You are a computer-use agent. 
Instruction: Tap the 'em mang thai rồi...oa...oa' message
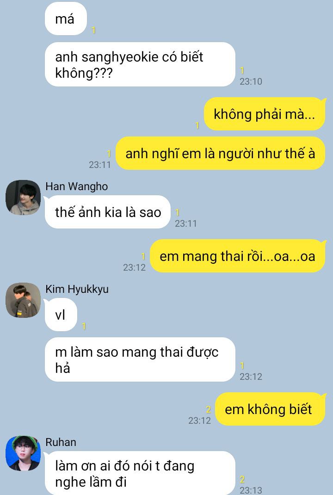(x=237, y=256)
